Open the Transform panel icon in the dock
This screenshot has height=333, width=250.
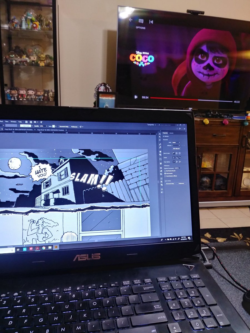click(x=161, y=179)
